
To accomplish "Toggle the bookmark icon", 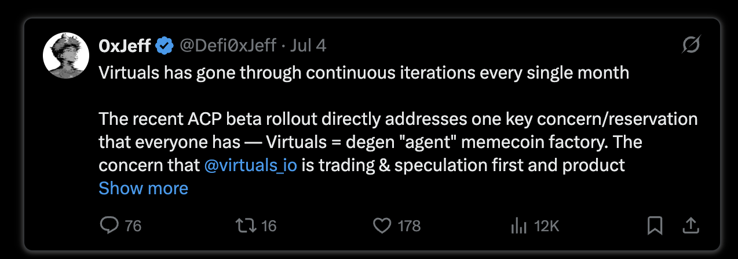I will (655, 225).
